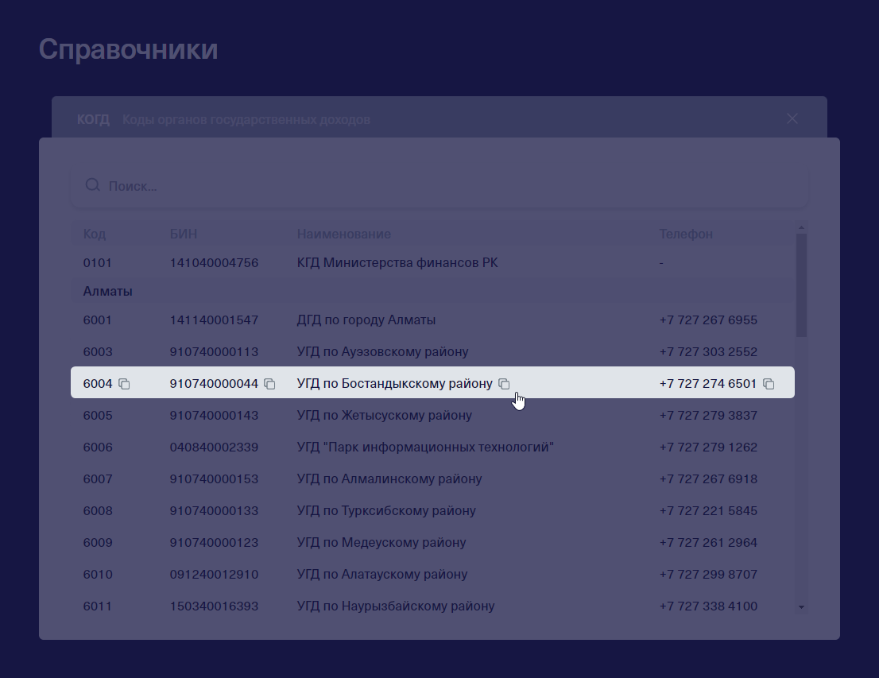879x678 pixels.
Task: Click BIN 091240012910
Action: click(214, 574)
